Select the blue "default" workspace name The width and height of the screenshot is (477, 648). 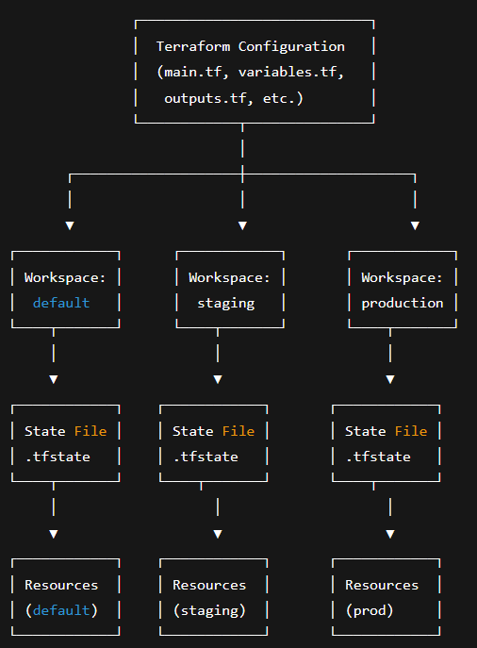[61, 303]
